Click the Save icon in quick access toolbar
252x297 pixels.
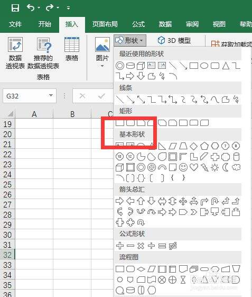(x=15, y=8)
